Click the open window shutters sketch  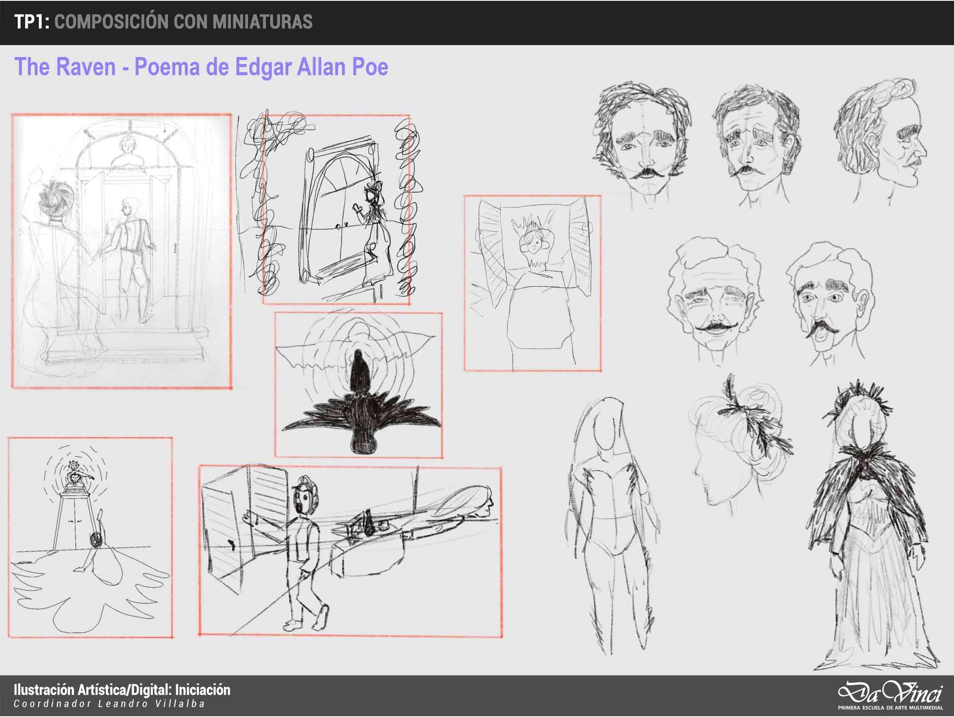coord(532,283)
